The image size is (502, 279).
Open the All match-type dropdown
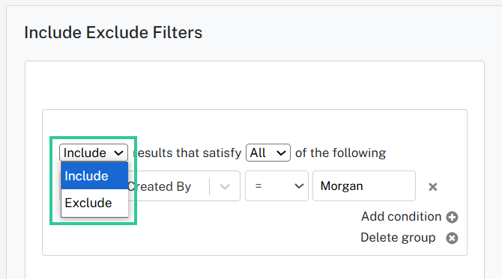[x=268, y=153]
